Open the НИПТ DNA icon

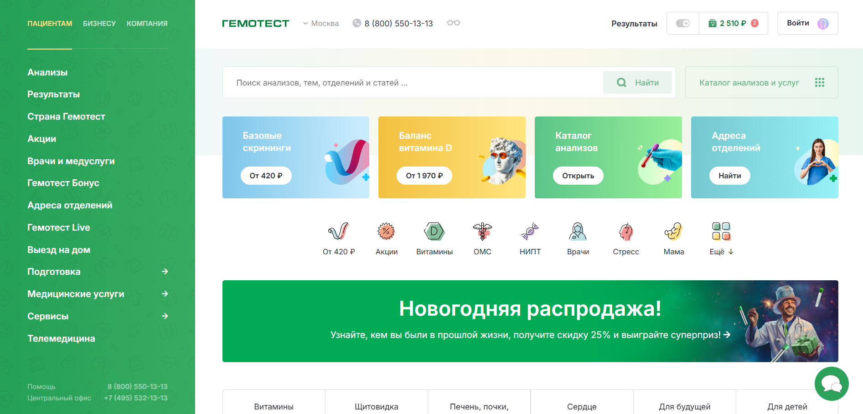(x=530, y=231)
